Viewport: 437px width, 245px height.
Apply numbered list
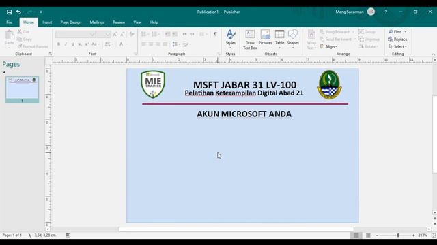coord(155,34)
